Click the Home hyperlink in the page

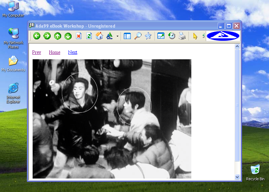[x=54, y=52]
